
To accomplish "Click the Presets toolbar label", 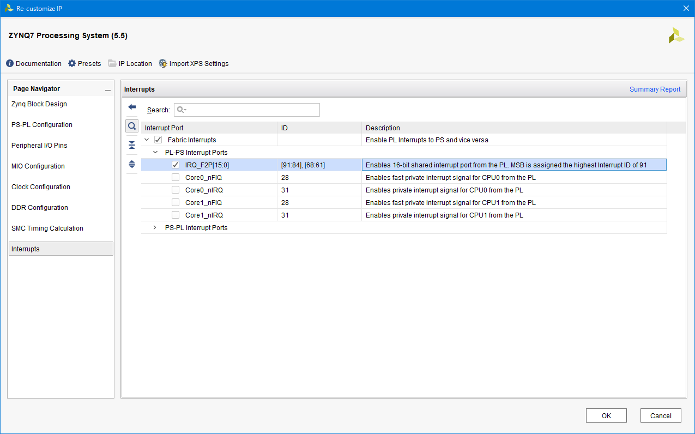I will pos(89,64).
